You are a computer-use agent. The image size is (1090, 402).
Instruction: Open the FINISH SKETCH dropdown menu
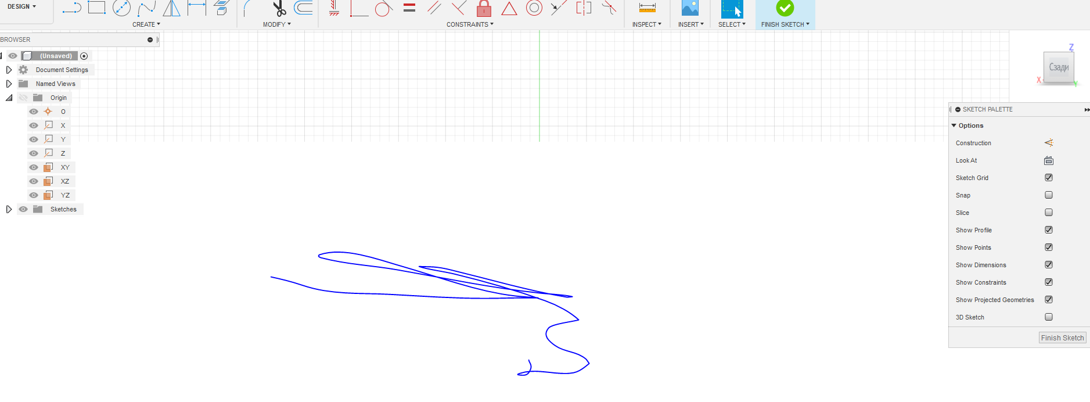tap(785, 24)
